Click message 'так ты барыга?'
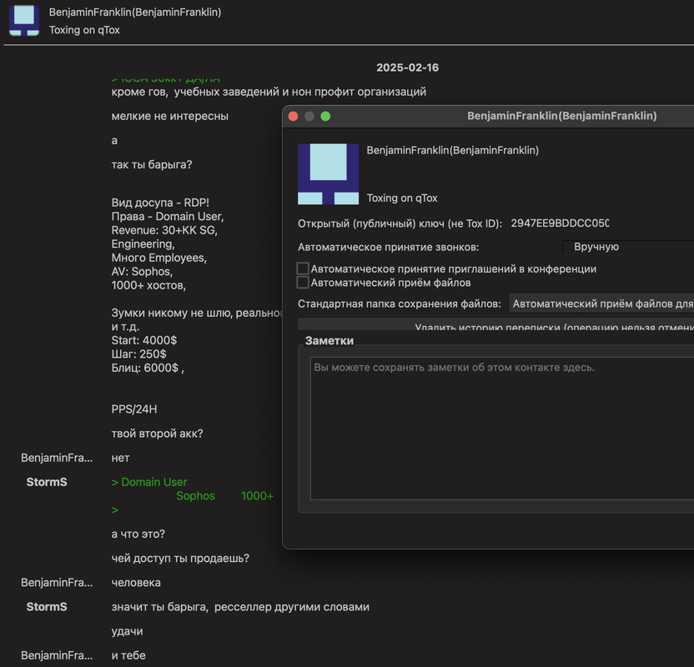The image size is (694, 667). 152,164
